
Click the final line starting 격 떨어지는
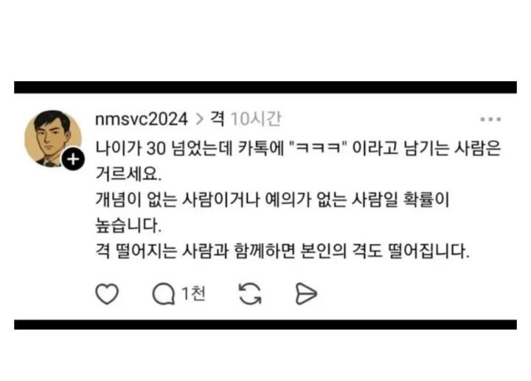click(282, 251)
